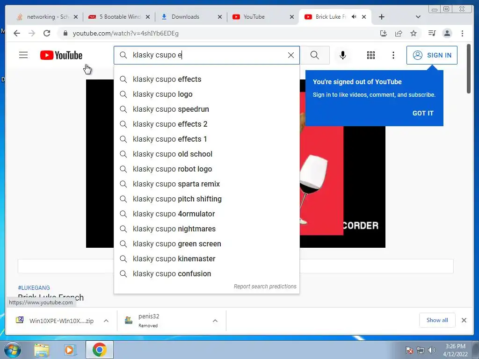
Task: Go back with browser back arrow
Action: [17, 33]
